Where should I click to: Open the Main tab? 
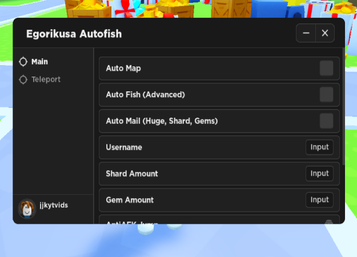point(39,62)
